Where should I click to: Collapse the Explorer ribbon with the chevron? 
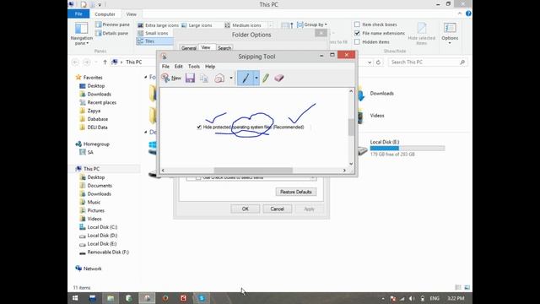click(460, 14)
